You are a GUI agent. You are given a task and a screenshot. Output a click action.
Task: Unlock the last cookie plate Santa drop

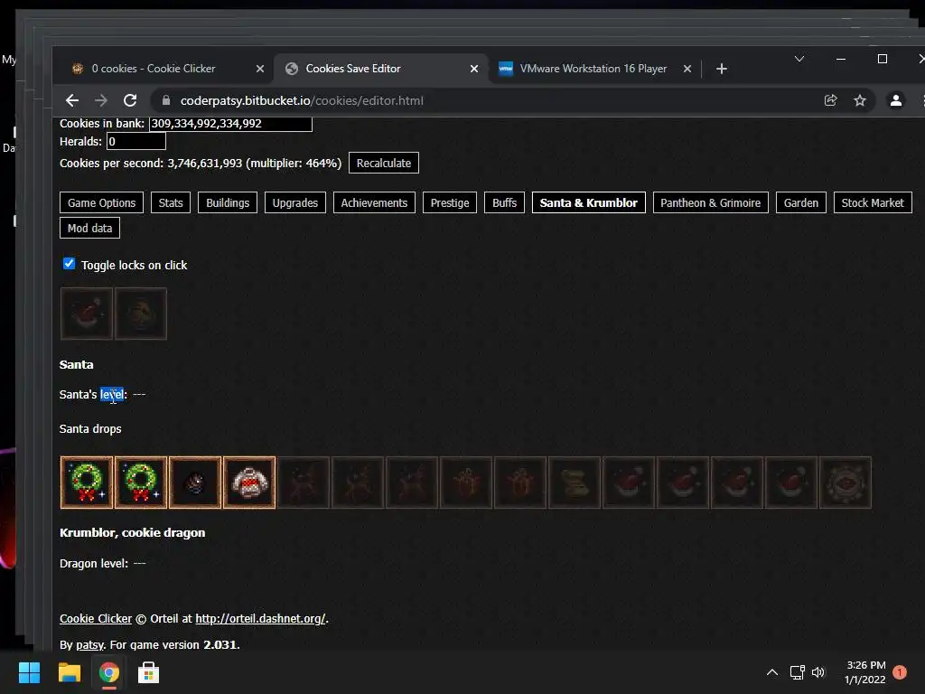(846, 483)
